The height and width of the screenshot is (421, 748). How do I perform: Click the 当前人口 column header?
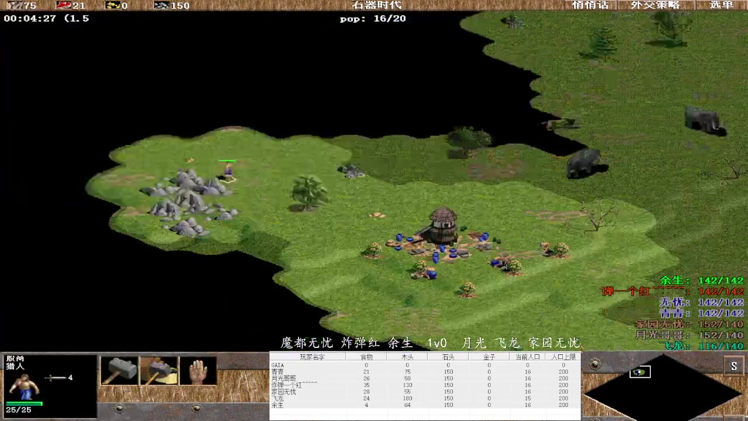pyautogui.click(x=528, y=357)
